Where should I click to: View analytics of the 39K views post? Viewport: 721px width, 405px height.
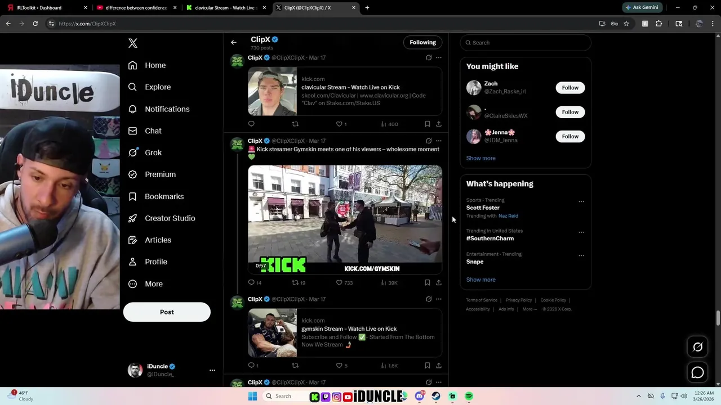click(x=389, y=282)
